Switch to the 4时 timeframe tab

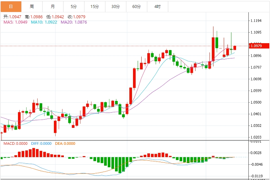(158, 7)
